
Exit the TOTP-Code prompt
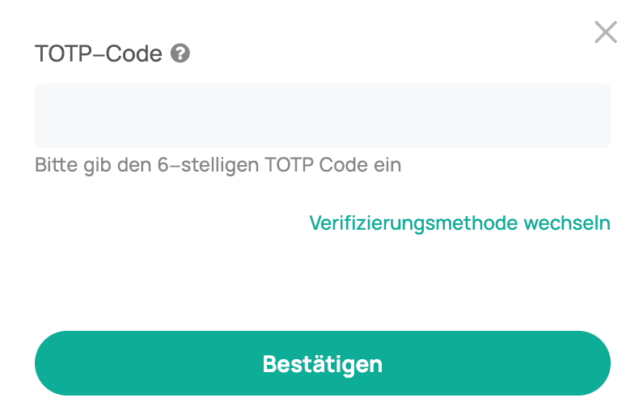pyautogui.click(x=605, y=32)
